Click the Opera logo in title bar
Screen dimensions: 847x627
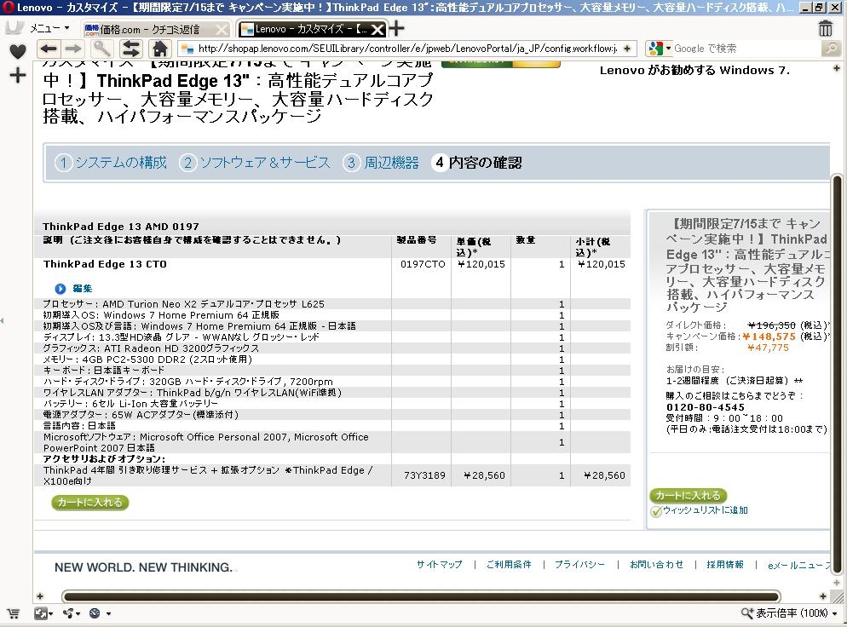click(x=9, y=7)
